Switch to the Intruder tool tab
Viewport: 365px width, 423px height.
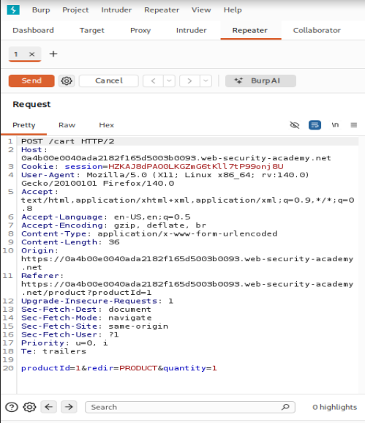pos(191,30)
